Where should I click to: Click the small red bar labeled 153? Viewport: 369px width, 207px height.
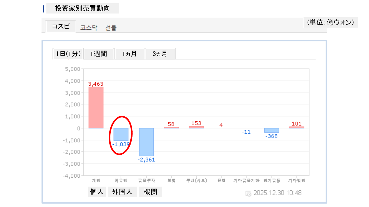click(x=196, y=127)
